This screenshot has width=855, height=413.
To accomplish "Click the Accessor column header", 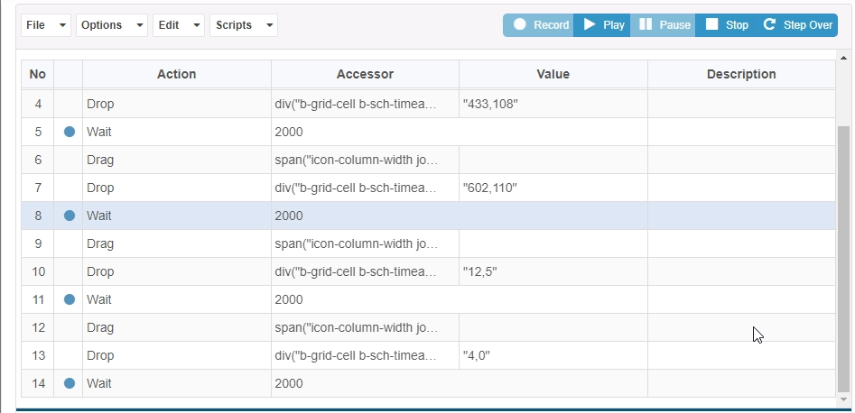I will [365, 74].
